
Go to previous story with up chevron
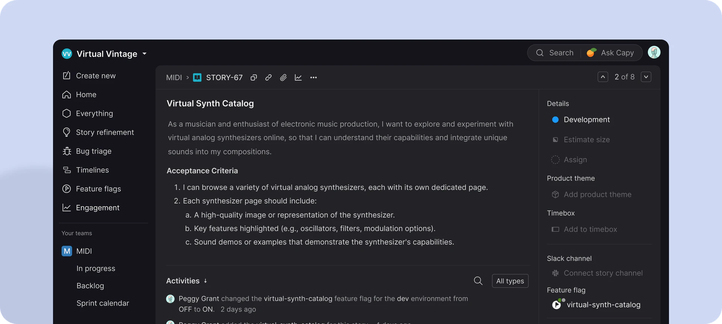[603, 77]
